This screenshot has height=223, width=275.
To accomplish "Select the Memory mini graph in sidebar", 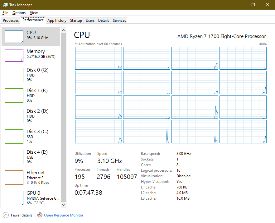I will (14, 55).
